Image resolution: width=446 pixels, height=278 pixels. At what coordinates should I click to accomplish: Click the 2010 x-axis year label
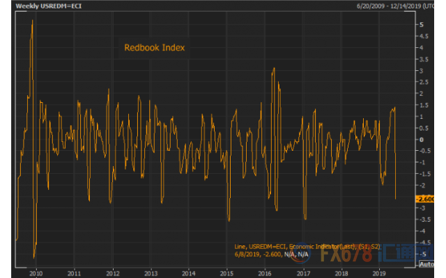(36, 273)
